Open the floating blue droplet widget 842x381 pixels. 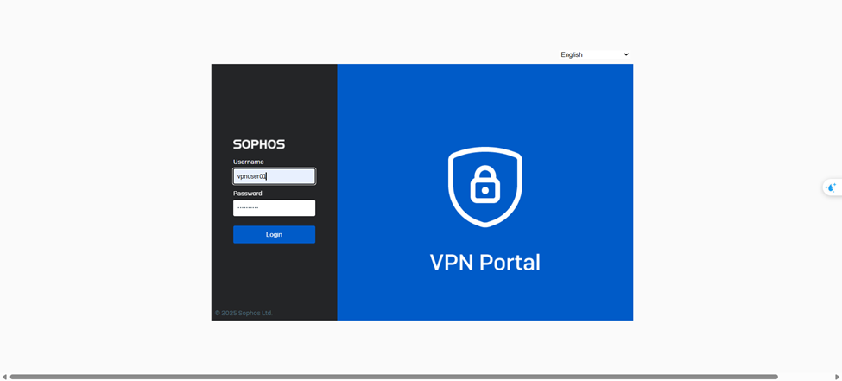coord(831,187)
